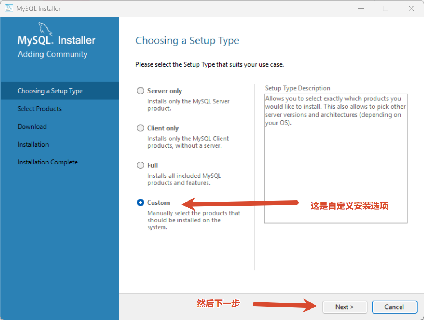This screenshot has height=320, width=424.
Task: Click the MySQL Installer title bar icon
Action: (9, 8)
